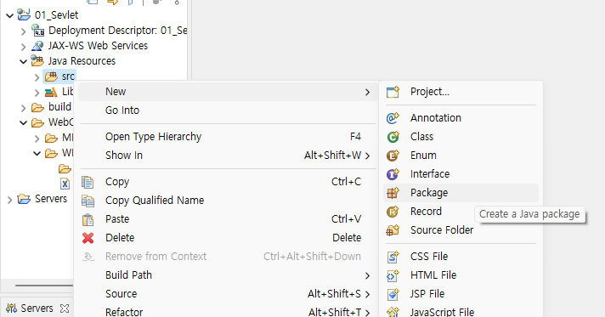Expand the JAX-WS Web Services node
This screenshot has width=605, height=317.
[23, 47]
